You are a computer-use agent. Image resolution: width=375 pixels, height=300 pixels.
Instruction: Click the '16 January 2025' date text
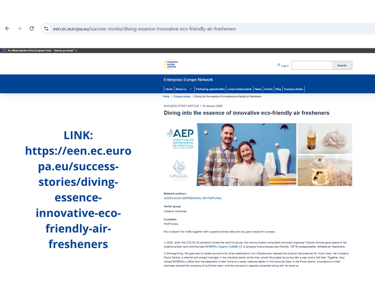[212, 106]
